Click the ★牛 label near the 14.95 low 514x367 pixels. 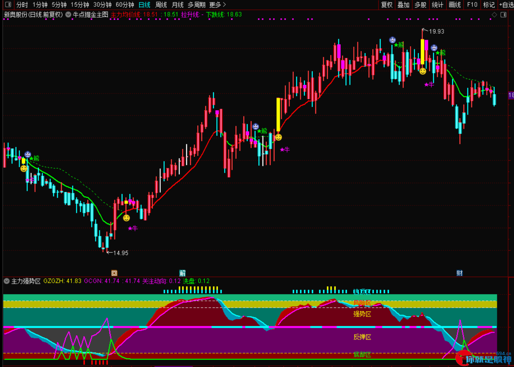coord(133,228)
